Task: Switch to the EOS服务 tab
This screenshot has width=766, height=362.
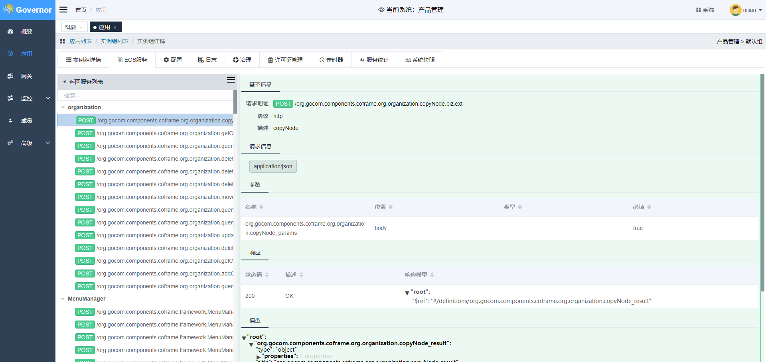Action: 132,60
